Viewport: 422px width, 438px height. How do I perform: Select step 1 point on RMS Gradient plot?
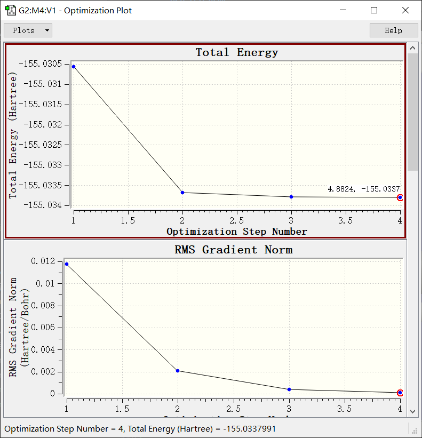point(67,264)
